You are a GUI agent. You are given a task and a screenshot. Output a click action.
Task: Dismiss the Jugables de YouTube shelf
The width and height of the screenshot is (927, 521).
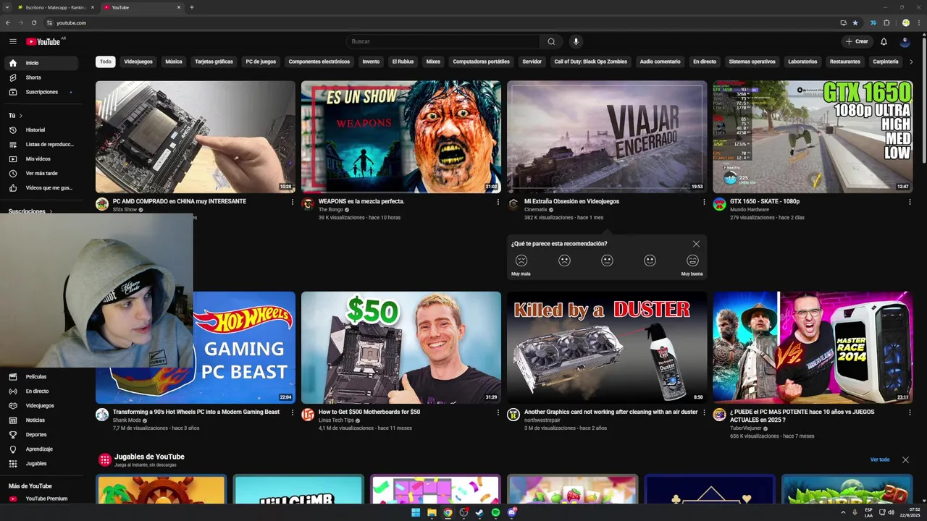coord(905,459)
